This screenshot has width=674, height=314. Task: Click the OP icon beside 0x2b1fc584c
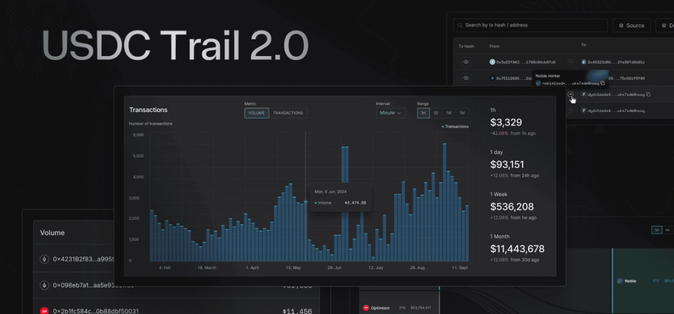click(44, 310)
